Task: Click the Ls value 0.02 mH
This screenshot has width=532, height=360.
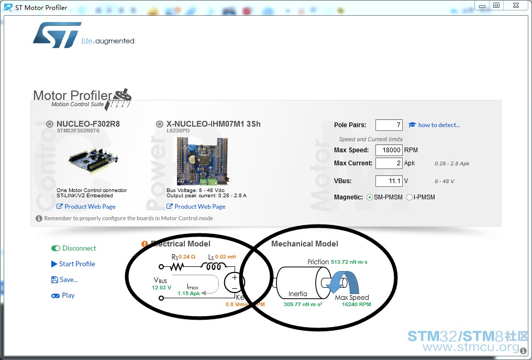Action: click(x=226, y=256)
